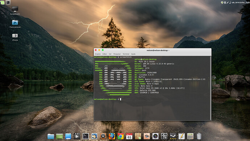250x141 pixels.
Task: Click the 'GPU: GeForce GTX 660' line
Action: coord(145,90)
